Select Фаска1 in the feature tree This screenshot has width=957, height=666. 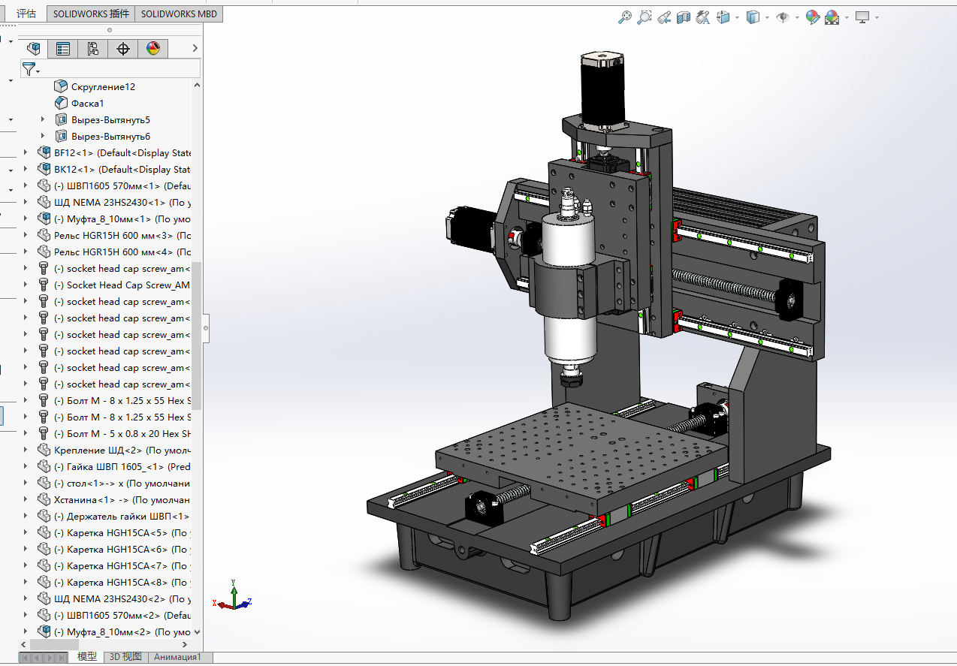[x=87, y=104]
